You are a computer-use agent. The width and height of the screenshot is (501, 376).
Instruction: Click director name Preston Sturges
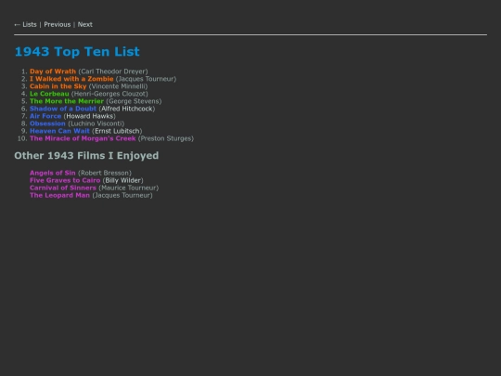(x=166, y=138)
